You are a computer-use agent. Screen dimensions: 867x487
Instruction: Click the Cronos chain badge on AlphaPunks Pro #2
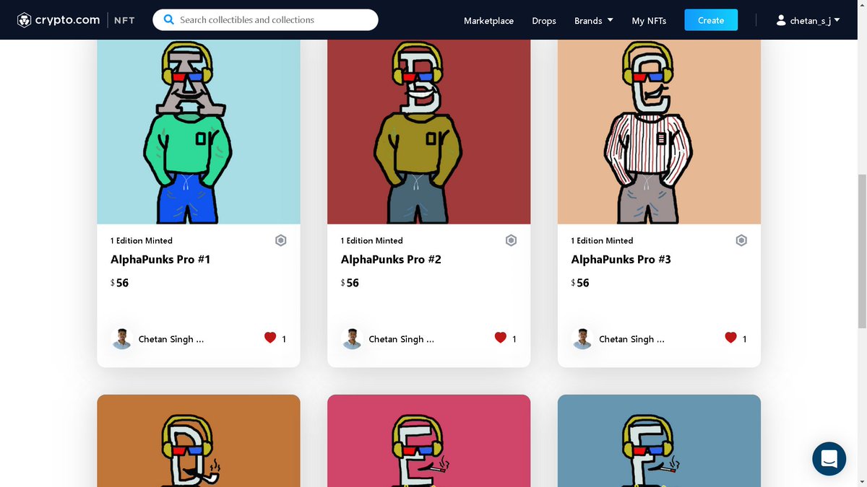(511, 240)
